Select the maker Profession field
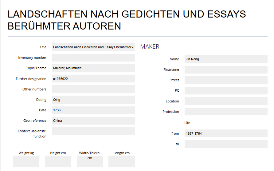The image size is (274, 171). (226, 112)
